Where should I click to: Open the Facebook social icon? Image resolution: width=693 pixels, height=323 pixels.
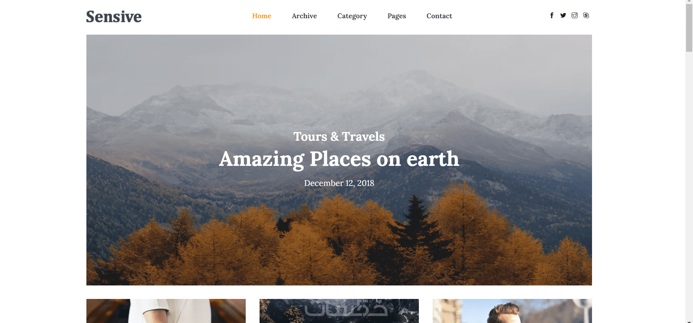552,15
